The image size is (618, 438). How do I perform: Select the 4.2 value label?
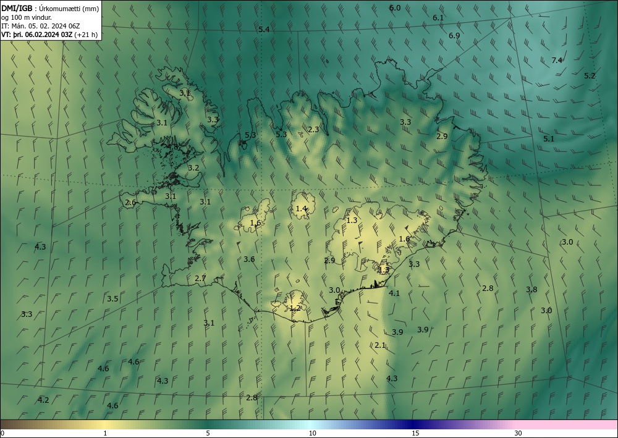[43, 400]
